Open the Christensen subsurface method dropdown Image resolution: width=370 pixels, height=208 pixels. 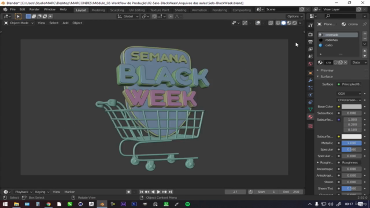tap(349, 100)
